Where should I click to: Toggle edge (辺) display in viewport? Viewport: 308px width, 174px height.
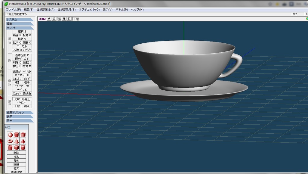click(x=54, y=19)
